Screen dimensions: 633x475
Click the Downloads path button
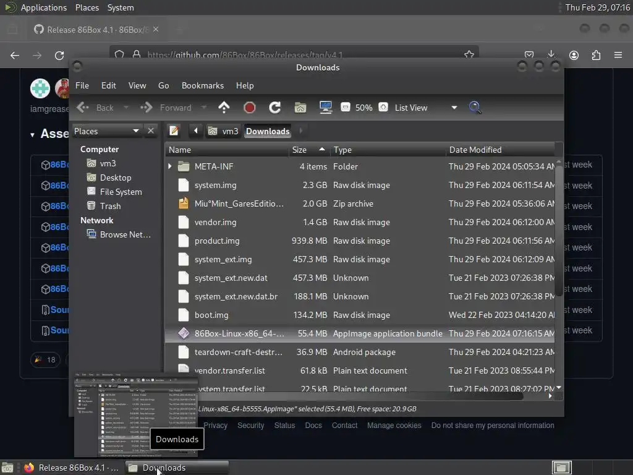[268, 131]
